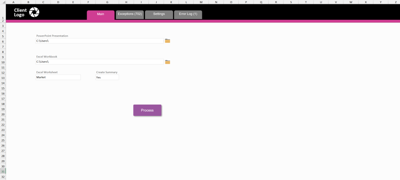Click the Client Logo aperture icon

click(34, 12)
